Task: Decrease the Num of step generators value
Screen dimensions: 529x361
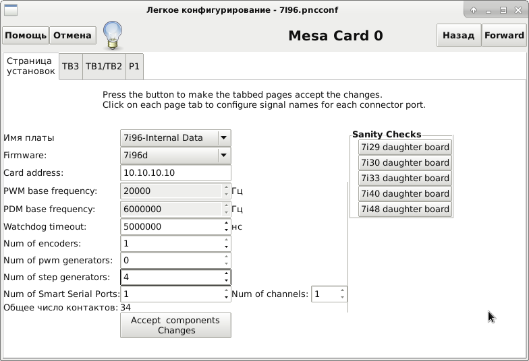Action: coord(227,281)
